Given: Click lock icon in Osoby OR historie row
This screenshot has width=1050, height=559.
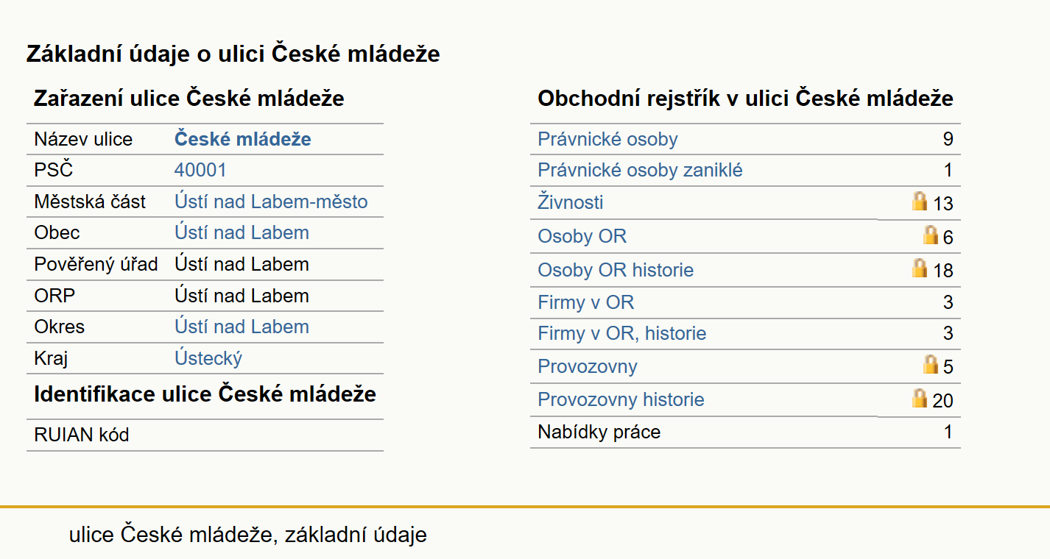Looking at the screenshot, I should pos(920,268).
